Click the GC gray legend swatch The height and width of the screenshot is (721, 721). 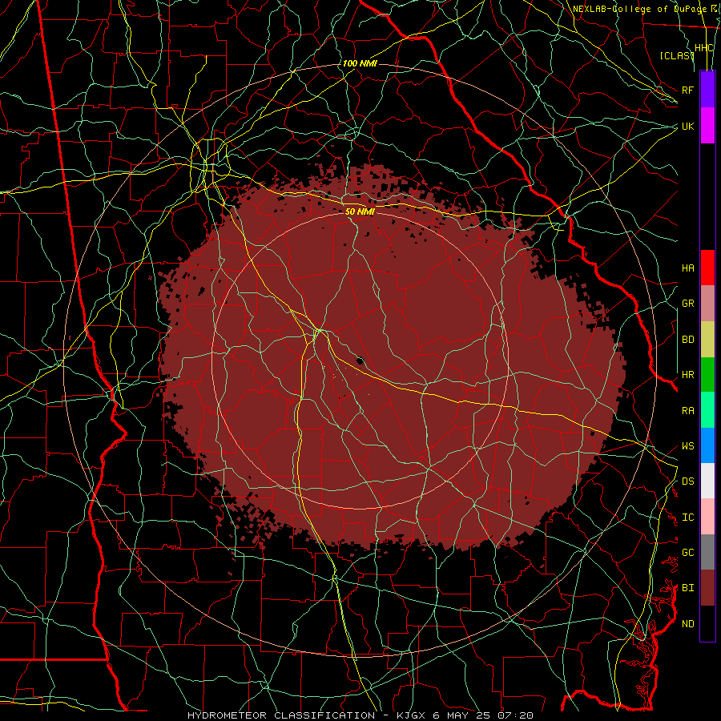click(707, 552)
